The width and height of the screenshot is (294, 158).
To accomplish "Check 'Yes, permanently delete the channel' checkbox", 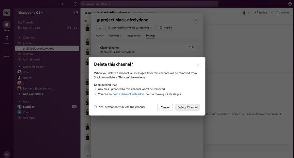I will point(95,107).
